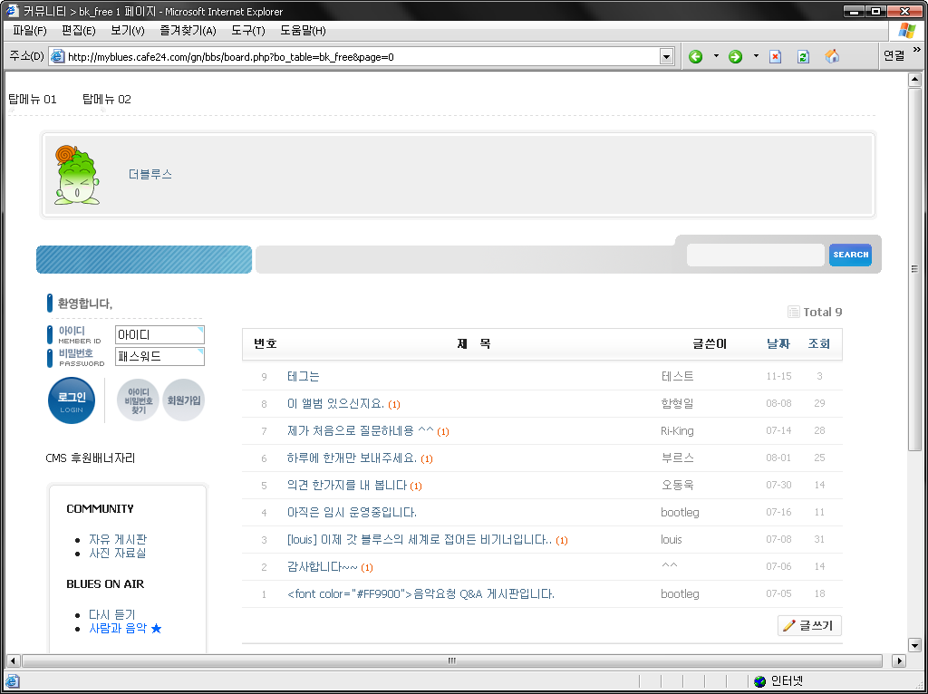
Task: Click vertical scrollbar down arrow
Action: pyautogui.click(x=915, y=645)
